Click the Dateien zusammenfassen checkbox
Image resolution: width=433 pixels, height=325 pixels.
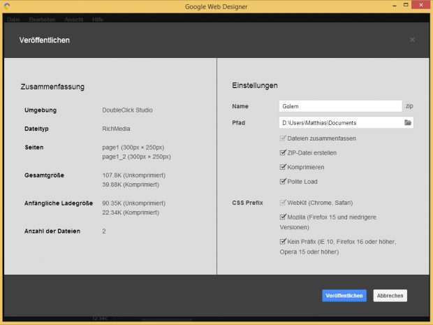(282, 139)
